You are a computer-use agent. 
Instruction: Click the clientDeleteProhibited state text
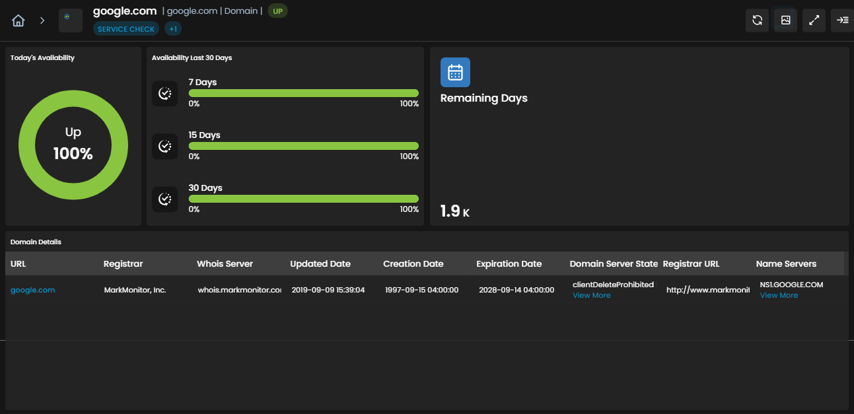613,285
